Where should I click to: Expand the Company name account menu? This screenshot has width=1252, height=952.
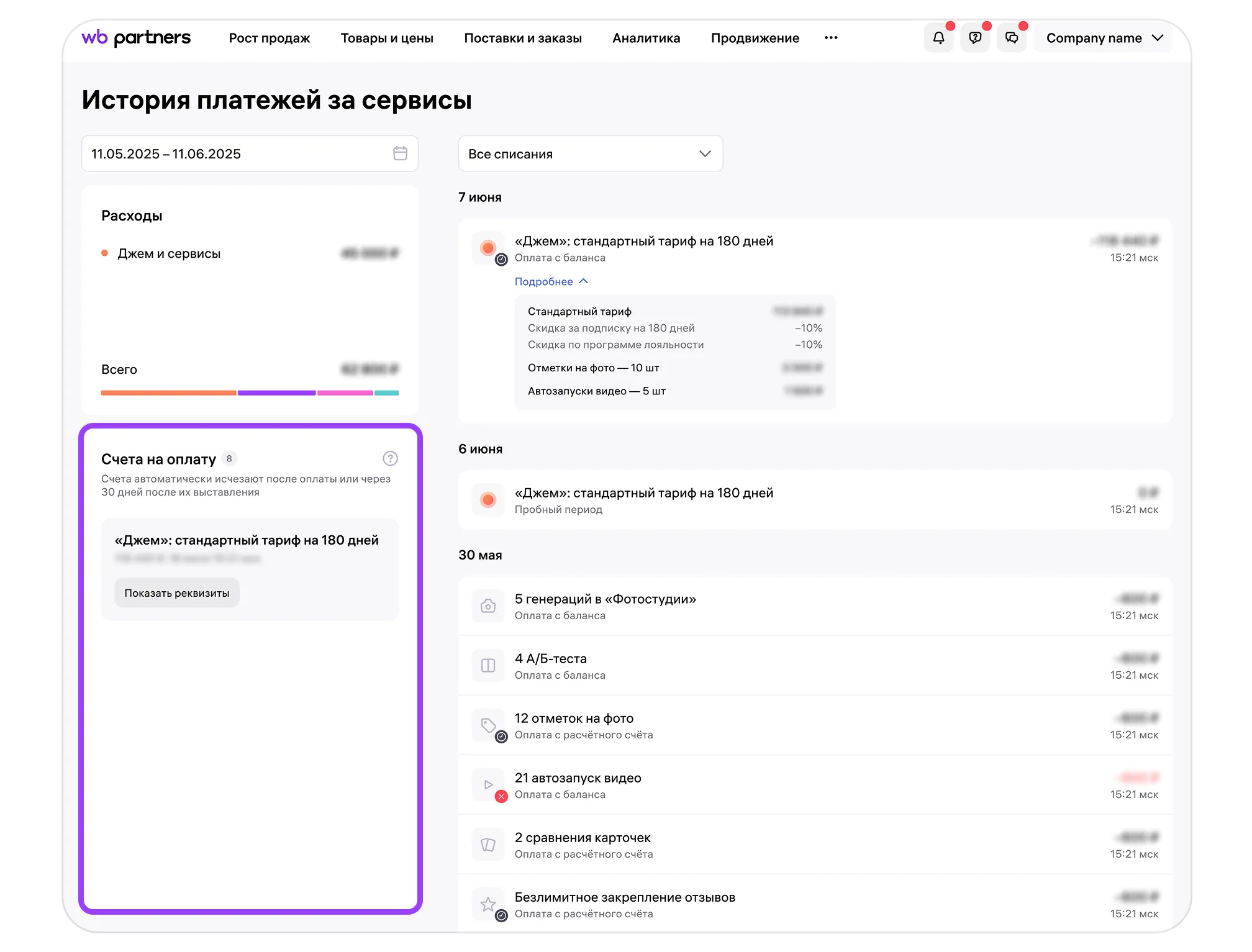(1104, 38)
